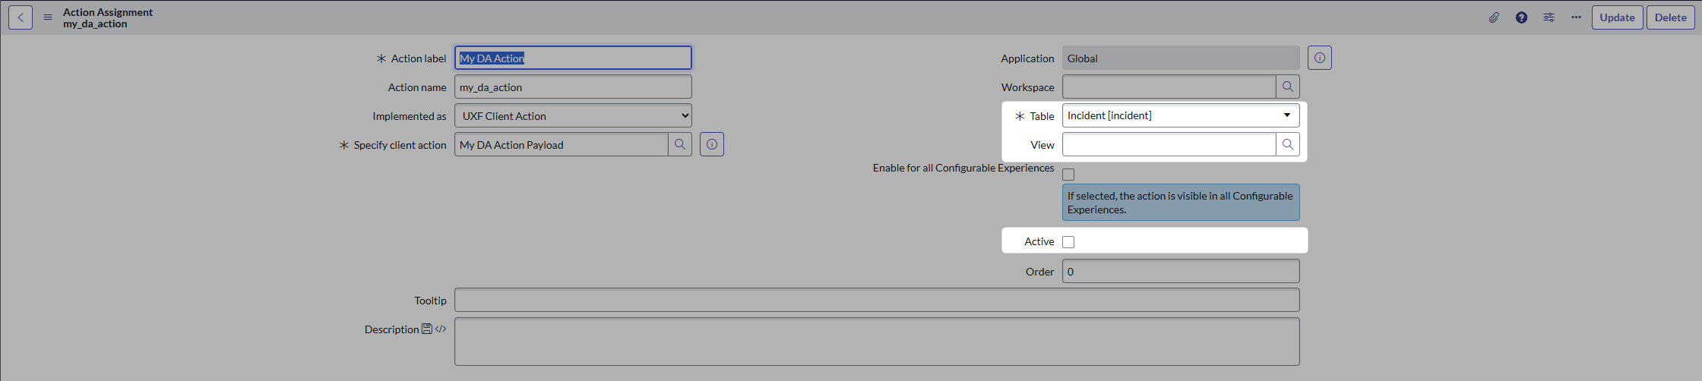The width and height of the screenshot is (1702, 381).
Task: Open the help question mark icon
Action: click(1521, 17)
